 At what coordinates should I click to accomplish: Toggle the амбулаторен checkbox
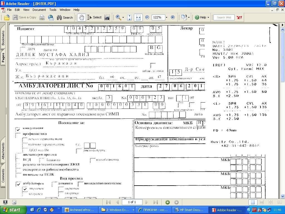pos(18,184)
